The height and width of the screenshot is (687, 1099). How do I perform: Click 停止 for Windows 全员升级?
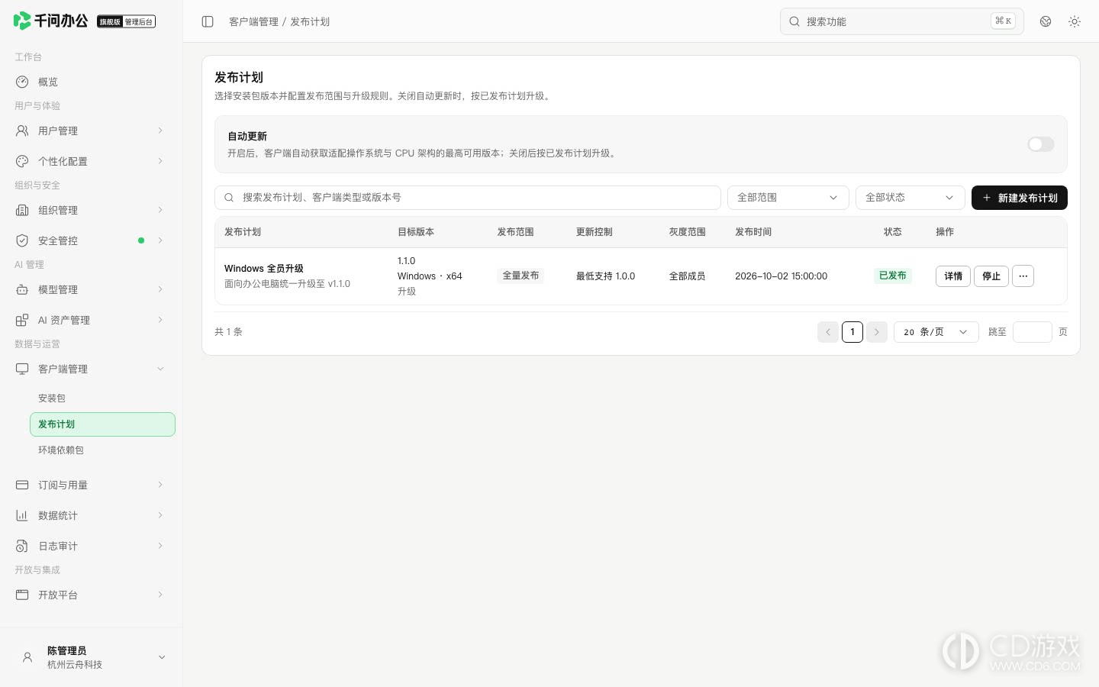[x=991, y=276]
